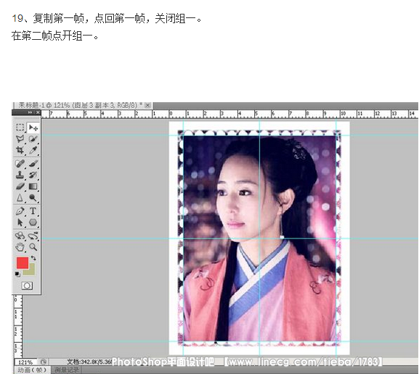The image size is (419, 374).
Task: Click the 文档:342.8K document size info
Action: point(89,362)
